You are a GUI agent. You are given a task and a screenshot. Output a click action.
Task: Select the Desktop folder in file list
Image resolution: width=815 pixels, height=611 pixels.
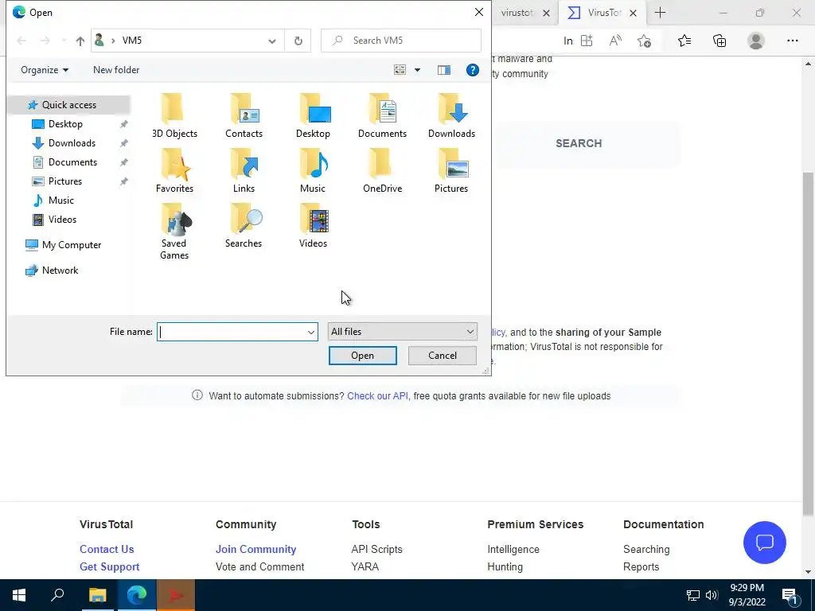(x=313, y=116)
